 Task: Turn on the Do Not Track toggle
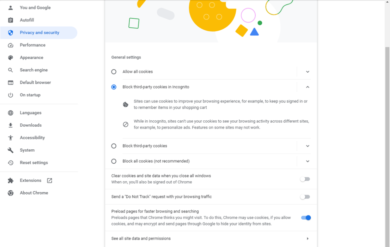tap(305, 197)
